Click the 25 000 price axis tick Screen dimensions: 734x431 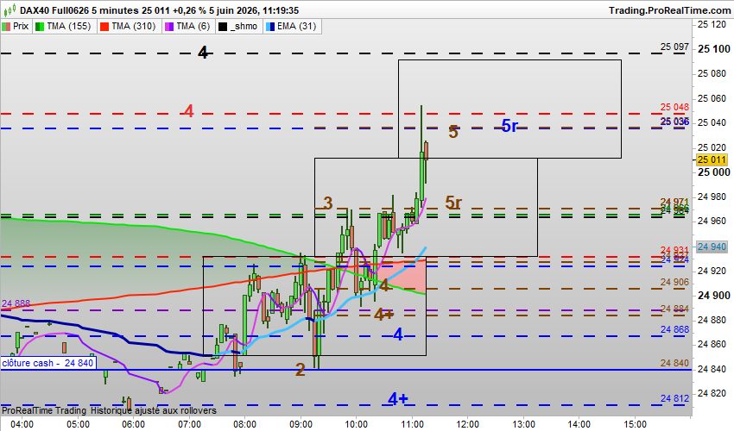click(713, 172)
